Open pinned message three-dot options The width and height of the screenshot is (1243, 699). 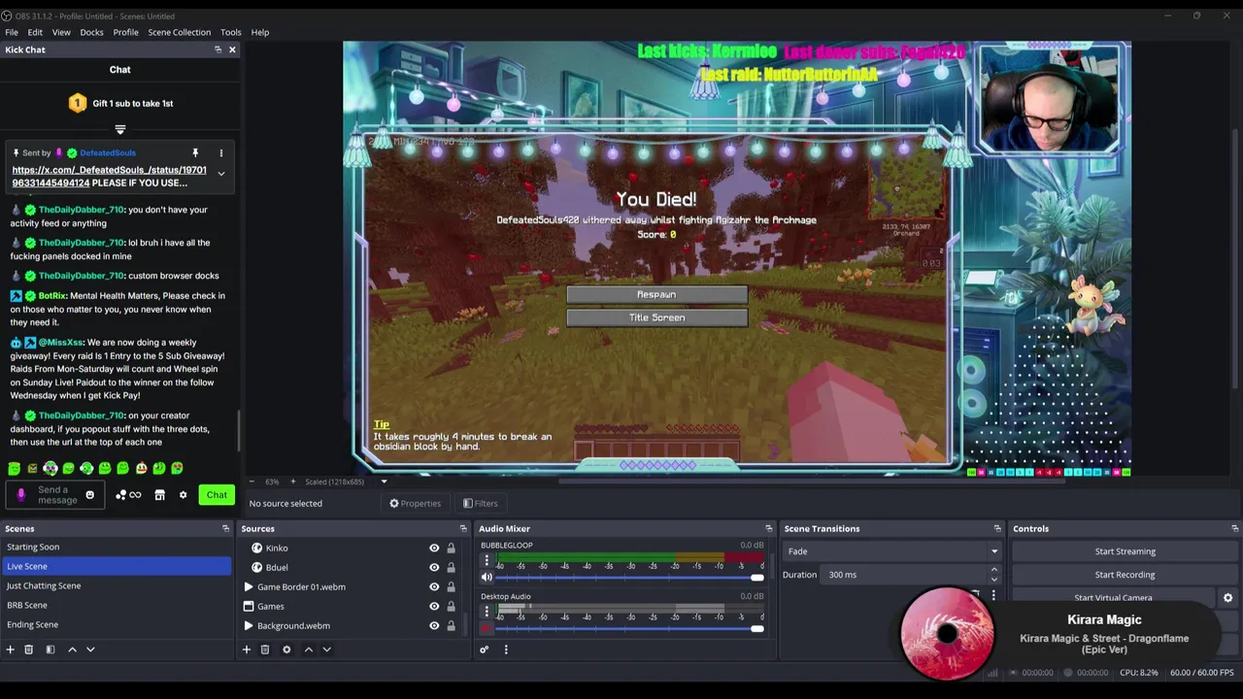[220, 152]
